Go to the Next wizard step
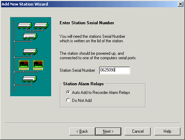 point(108,131)
